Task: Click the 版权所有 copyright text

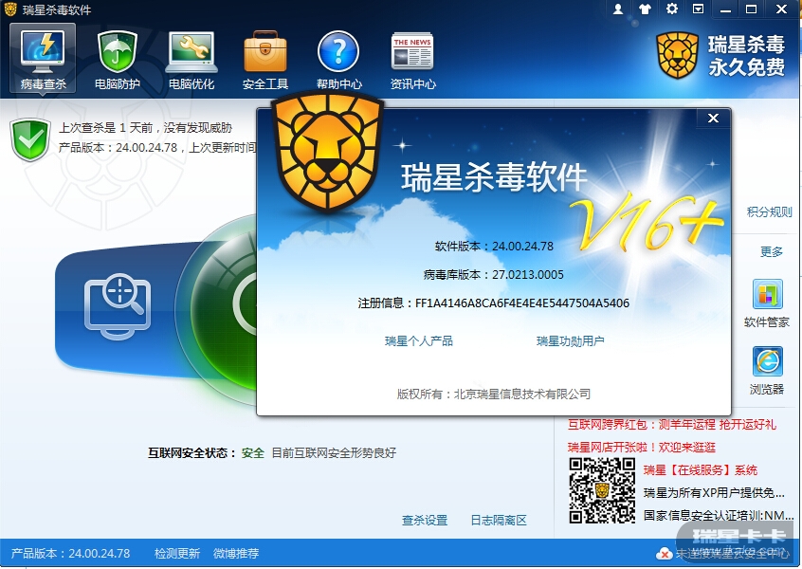Action: [494, 394]
